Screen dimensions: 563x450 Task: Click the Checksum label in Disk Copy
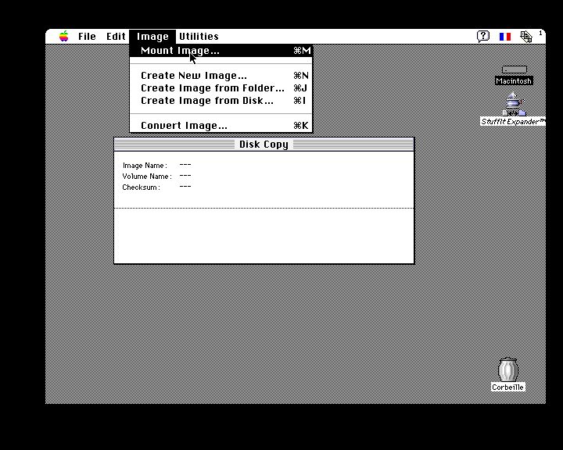(x=141, y=187)
